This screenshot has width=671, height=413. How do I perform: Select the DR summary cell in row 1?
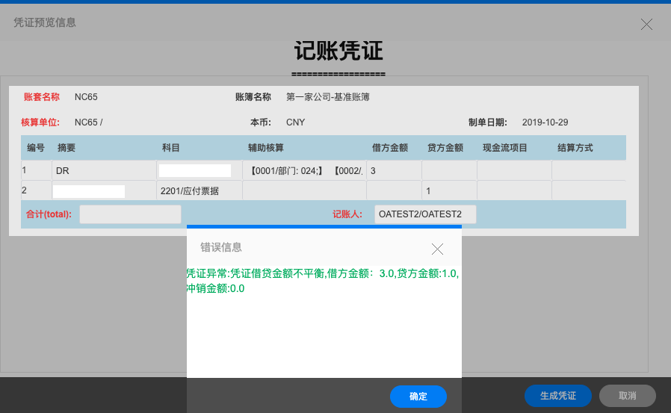104,170
